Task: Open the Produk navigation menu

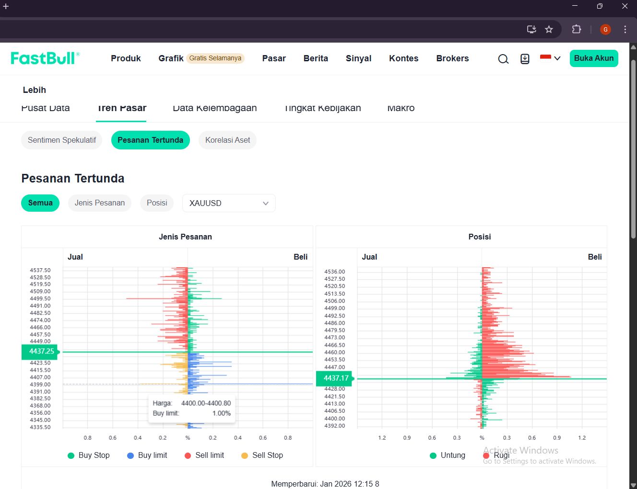Action: coord(126,58)
